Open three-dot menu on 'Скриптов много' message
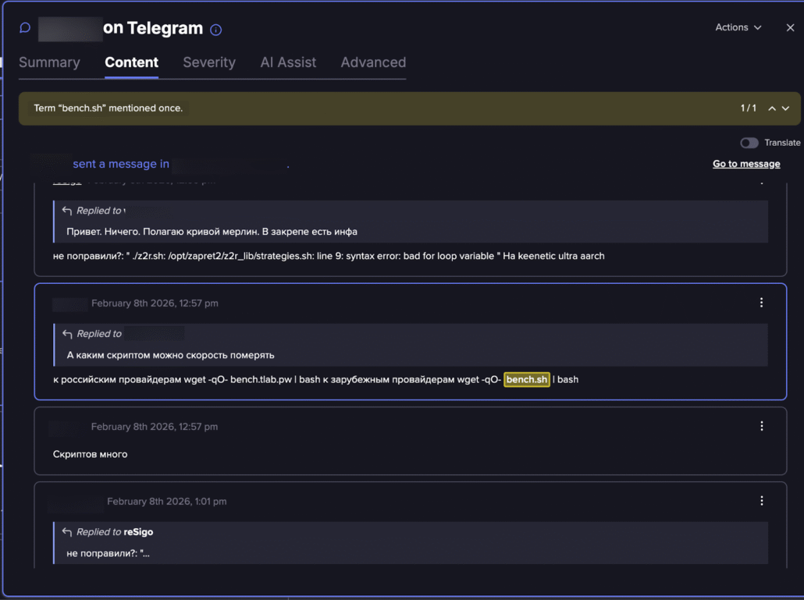Image resolution: width=804 pixels, height=600 pixels. pos(762,426)
